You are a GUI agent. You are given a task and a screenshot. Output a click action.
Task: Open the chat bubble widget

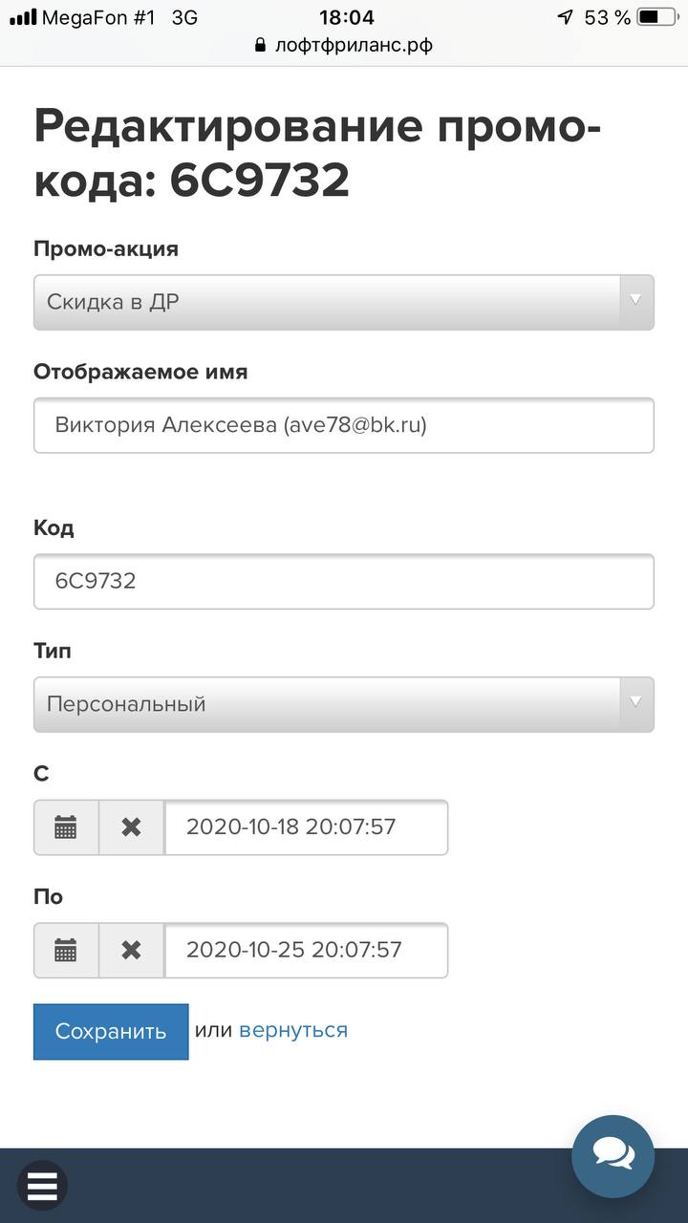tap(613, 1156)
